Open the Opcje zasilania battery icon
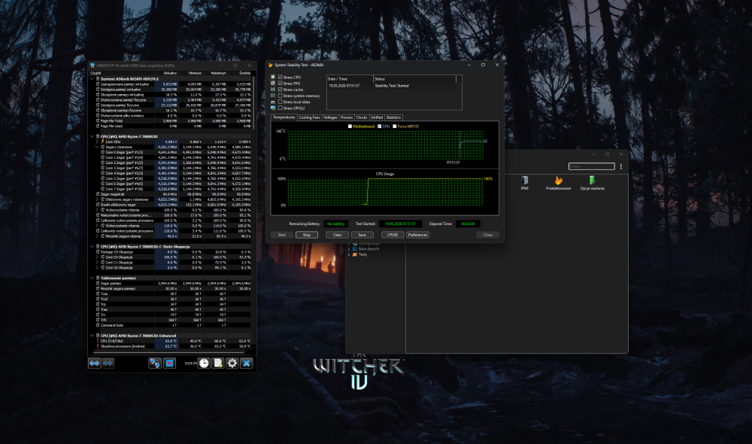This screenshot has height=444, width=752. coord(593,183)
